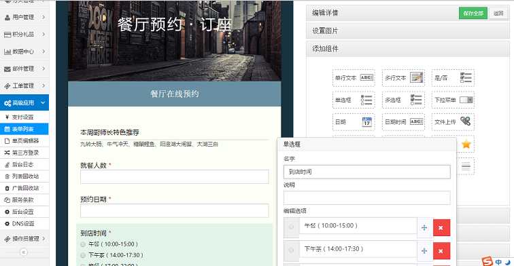This screenshot has height=266, width=514.
Task: Open the Sogou input method icon
Action: (x=487, y=261)
